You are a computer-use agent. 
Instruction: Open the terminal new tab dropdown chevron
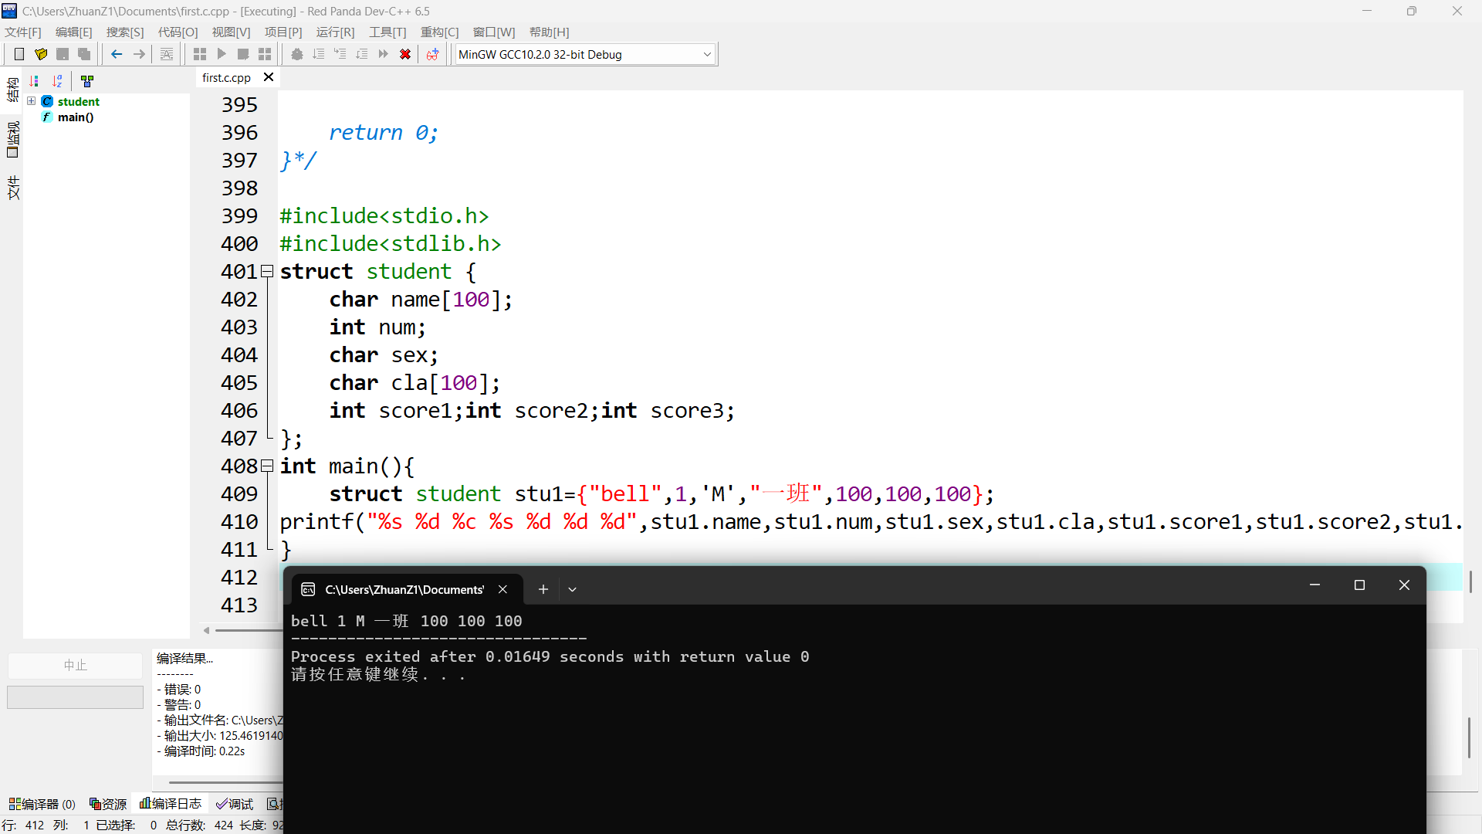coord(572,589)
